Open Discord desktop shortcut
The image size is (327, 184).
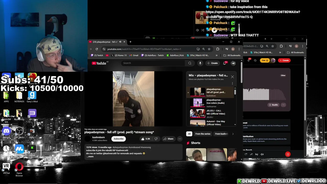(6, 133)
